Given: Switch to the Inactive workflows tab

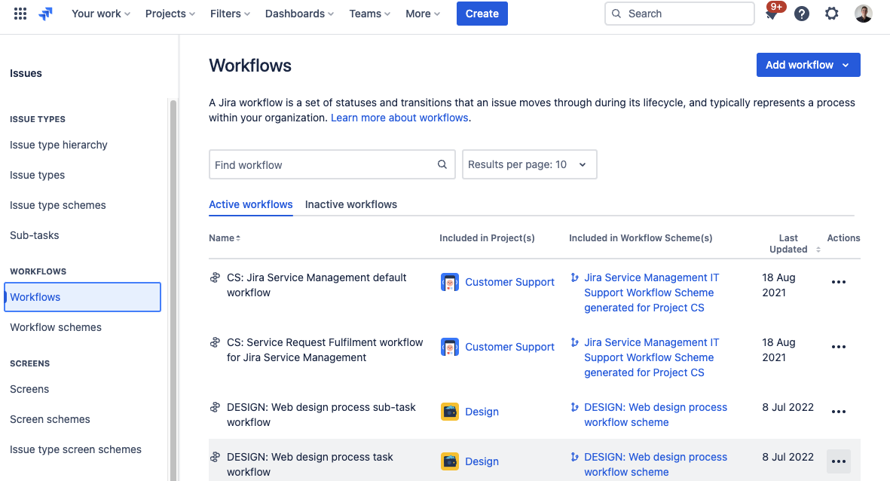Looking at the screenshot, I should (x=351, y=204).
